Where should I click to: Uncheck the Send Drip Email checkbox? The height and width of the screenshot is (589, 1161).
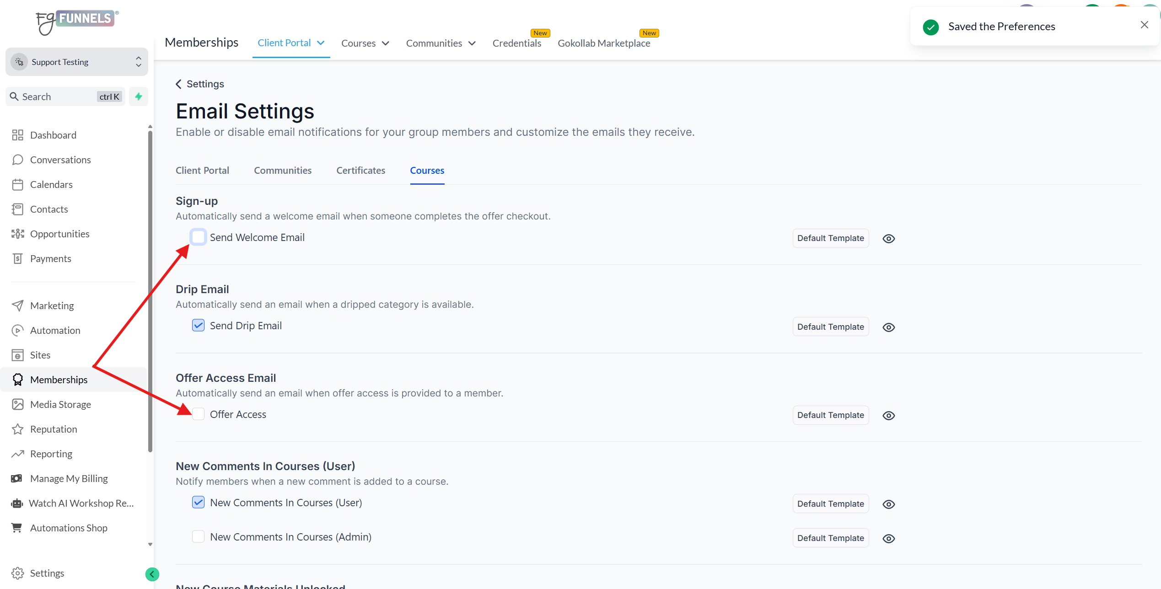pyautogui.click(x=198, y=326)
